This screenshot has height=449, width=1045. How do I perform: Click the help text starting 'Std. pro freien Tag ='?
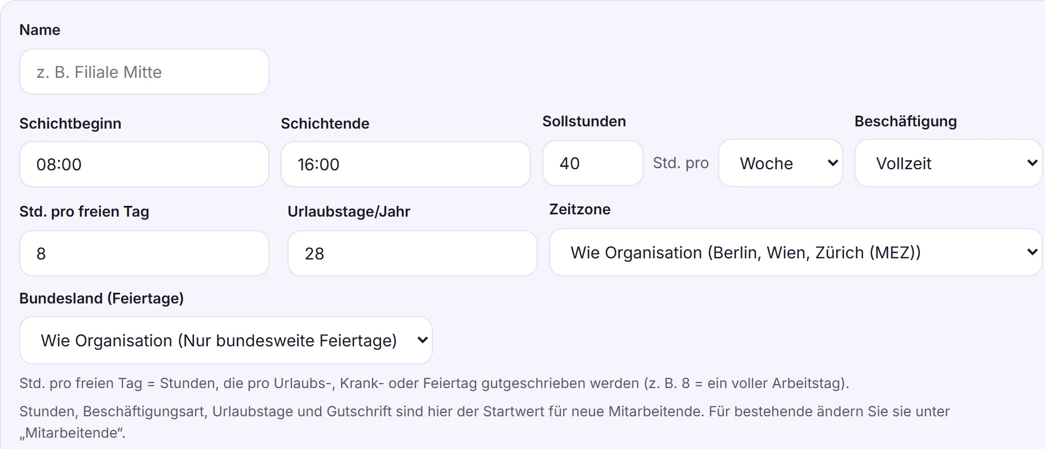(x=434, y=384)
